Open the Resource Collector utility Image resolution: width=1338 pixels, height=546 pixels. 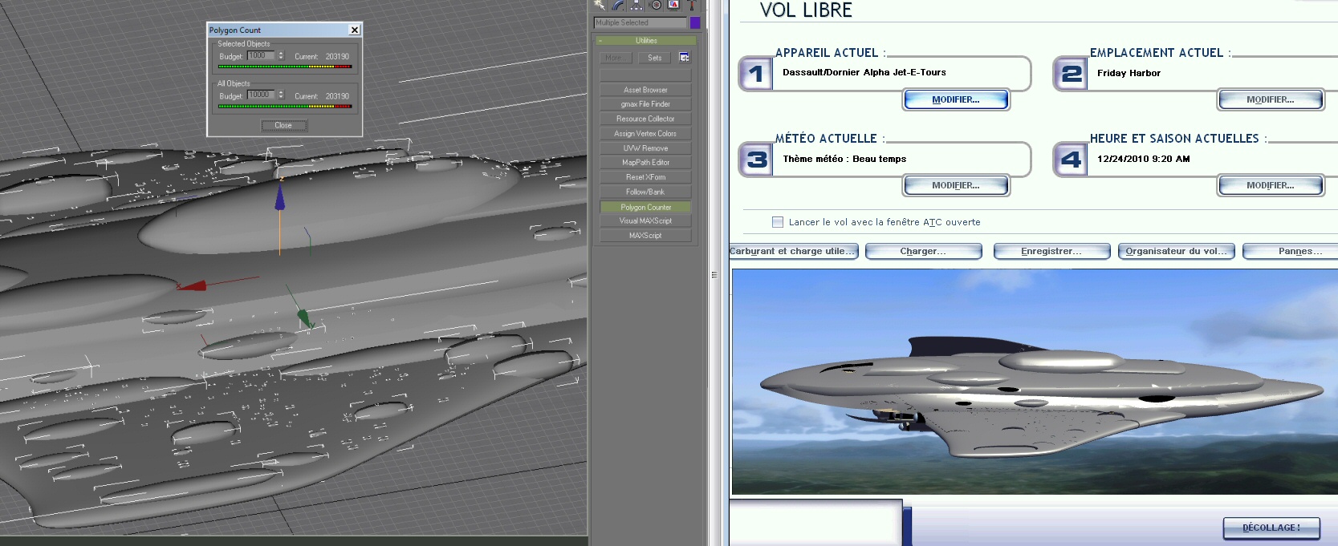click(x=645, y=119)
